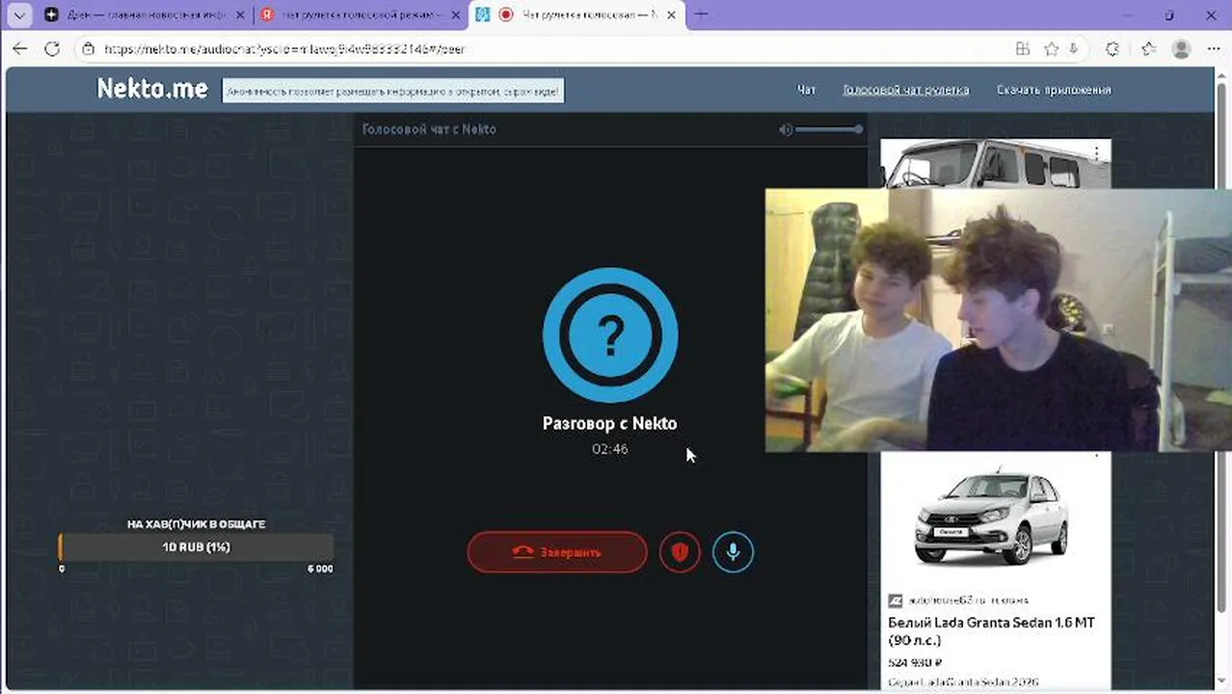1232x694 pixels.
Task: Click the site info lock icon
Action: (x=88, y=49)
